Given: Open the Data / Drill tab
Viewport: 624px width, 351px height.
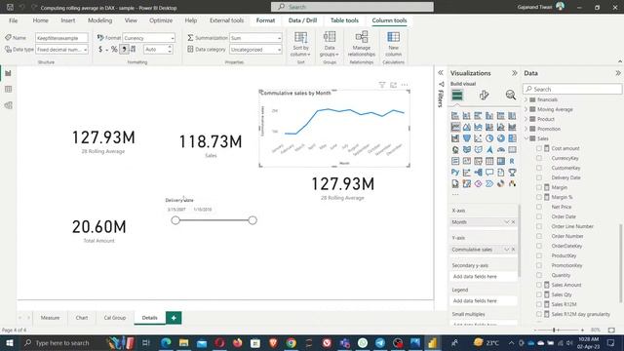Looking at the screenshot, I should [x=302, y=20].
